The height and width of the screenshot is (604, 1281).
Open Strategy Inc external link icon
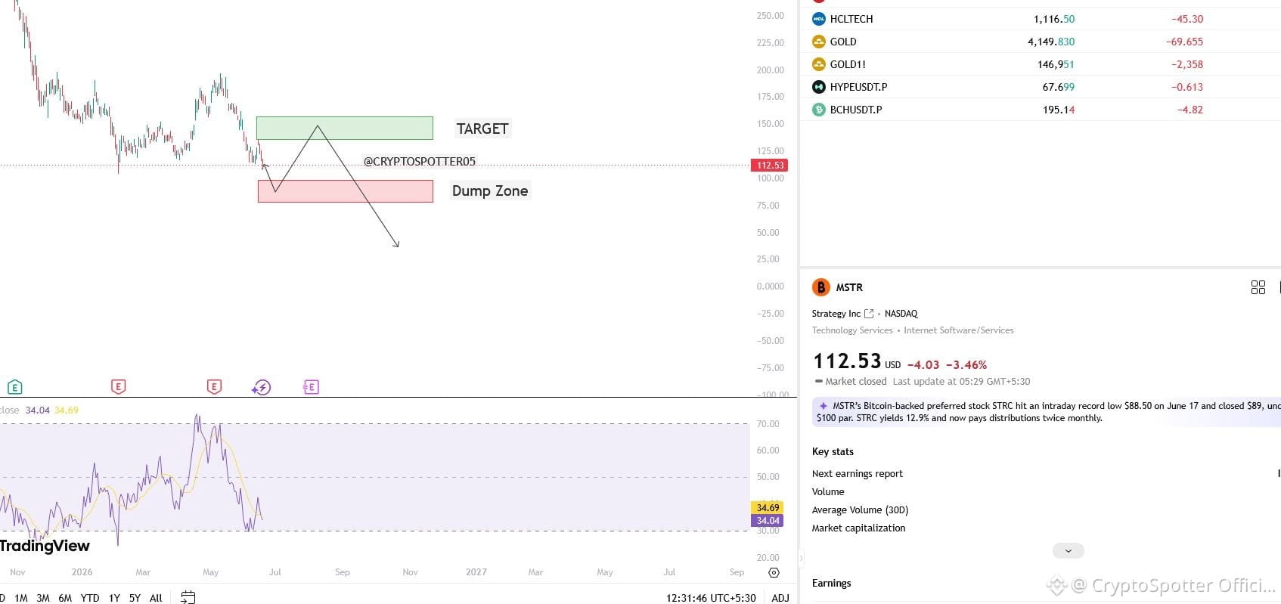pyautogui.click(x=869, y=314)
